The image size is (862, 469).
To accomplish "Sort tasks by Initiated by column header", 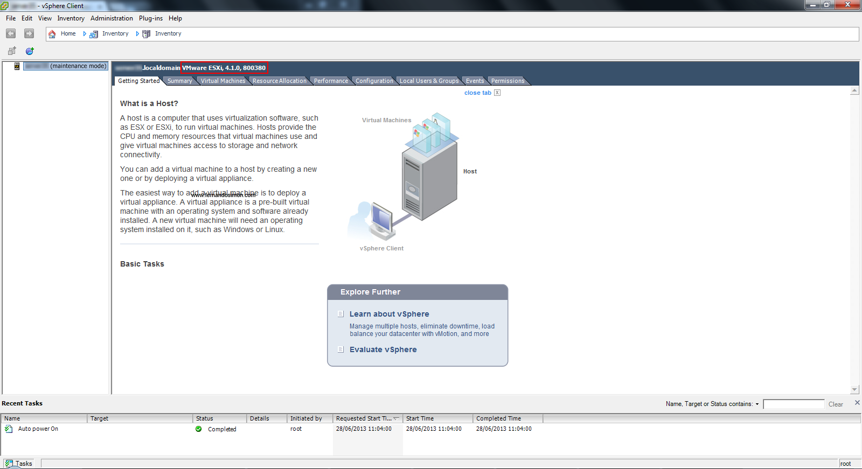I will [310, 418].
